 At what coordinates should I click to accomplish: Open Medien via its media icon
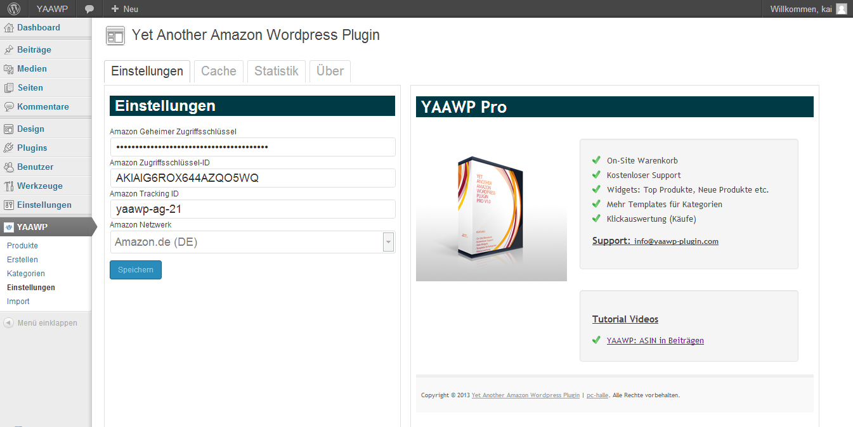[8, 69]
